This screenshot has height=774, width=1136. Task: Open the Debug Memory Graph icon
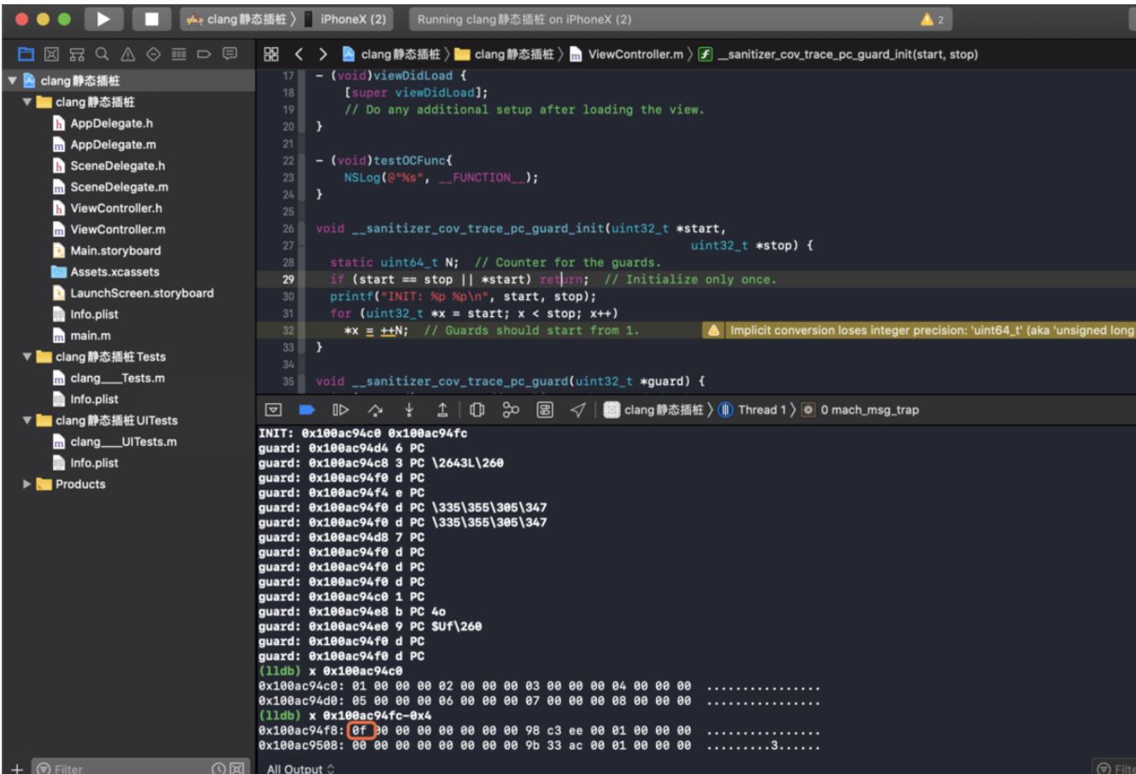pos(511,410)
